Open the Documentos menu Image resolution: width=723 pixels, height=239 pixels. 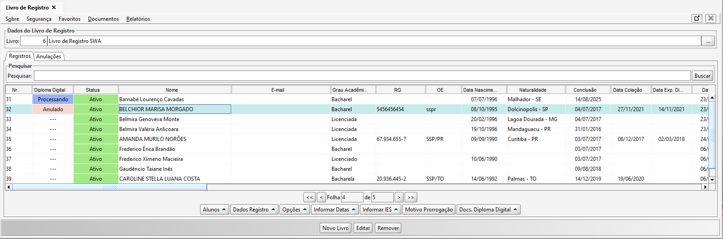click(103, 19)
